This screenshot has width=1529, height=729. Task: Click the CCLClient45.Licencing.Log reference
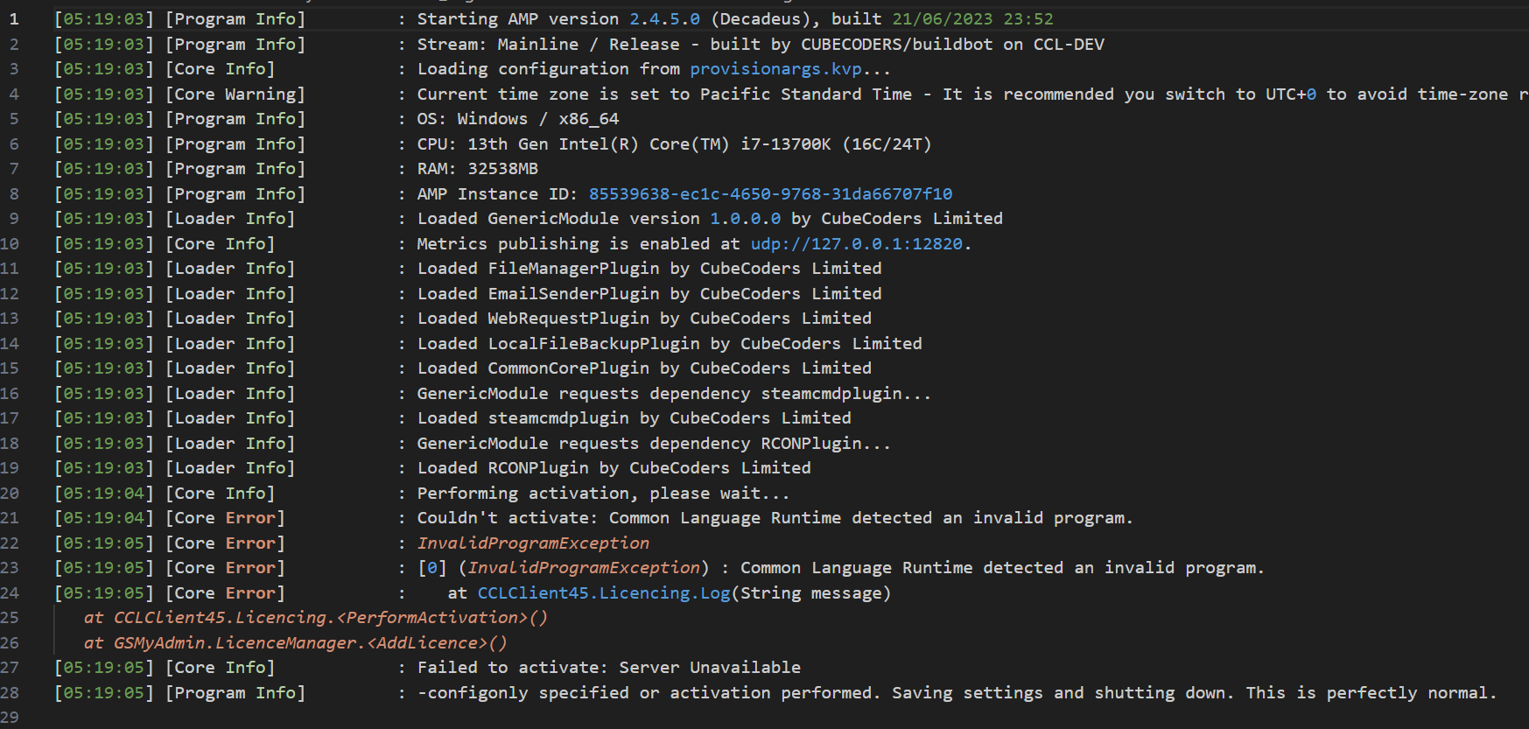603,593
